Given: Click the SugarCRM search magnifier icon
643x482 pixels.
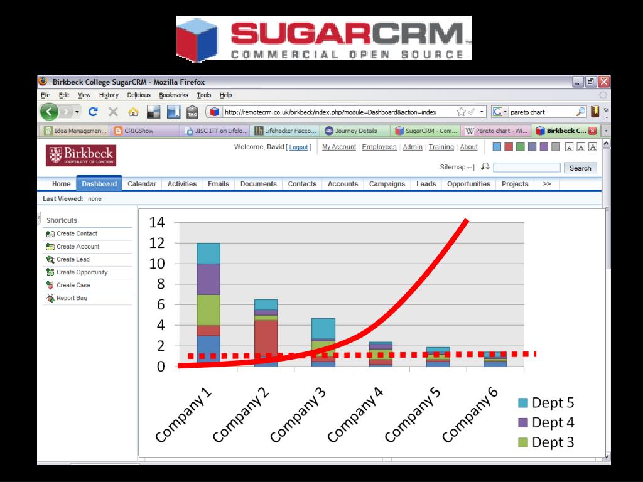Looking at the screenshot, I should [x=485, y=166].
